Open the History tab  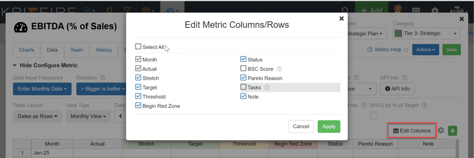pyautogui.click(x=104, y=50)
